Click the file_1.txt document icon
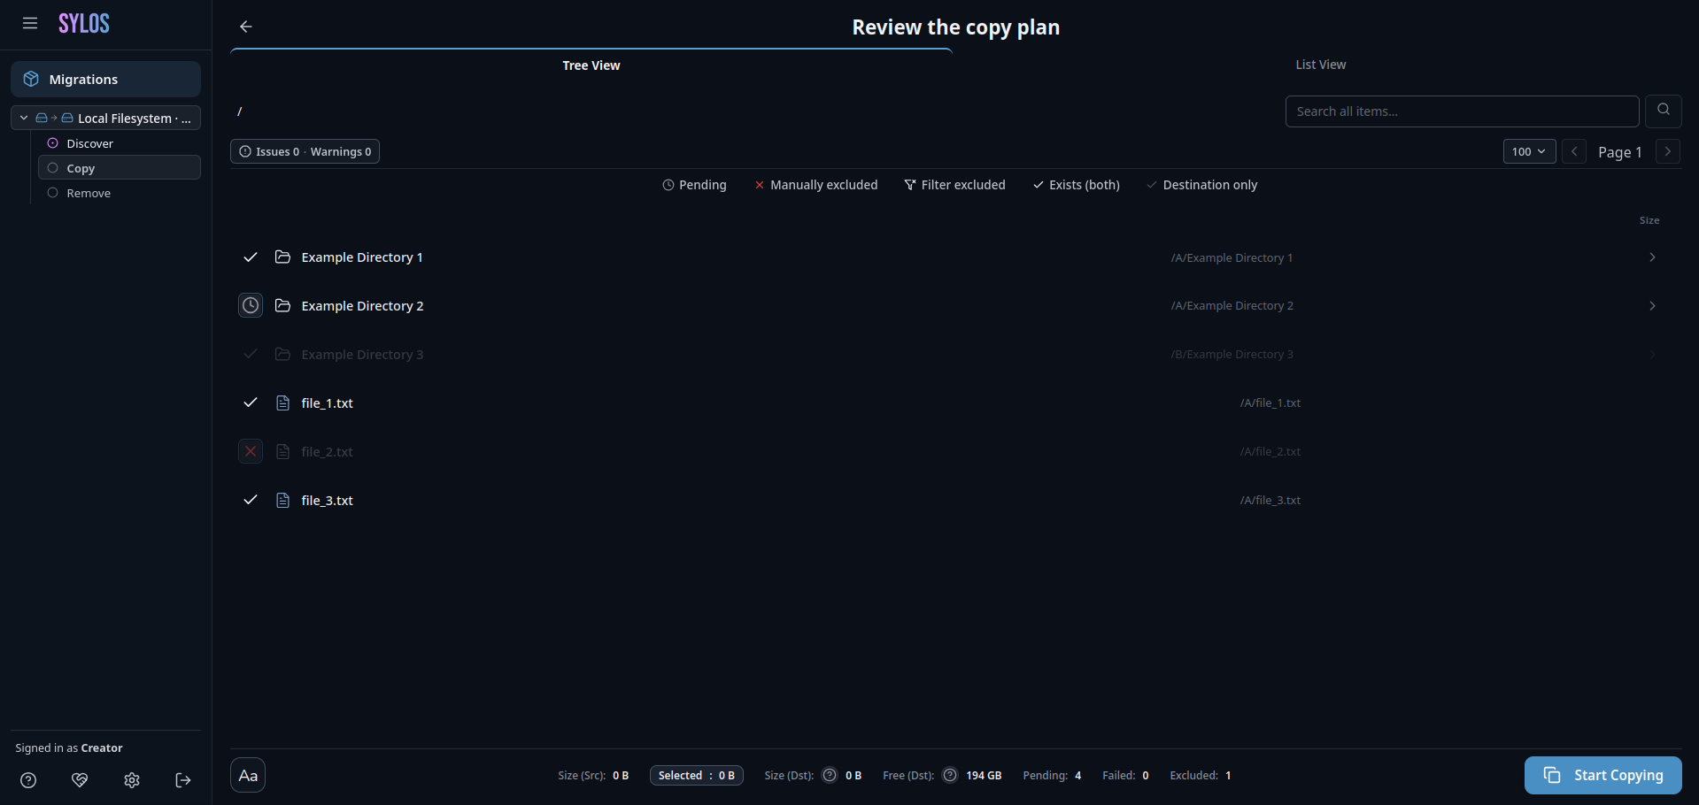 coord(282,402)
